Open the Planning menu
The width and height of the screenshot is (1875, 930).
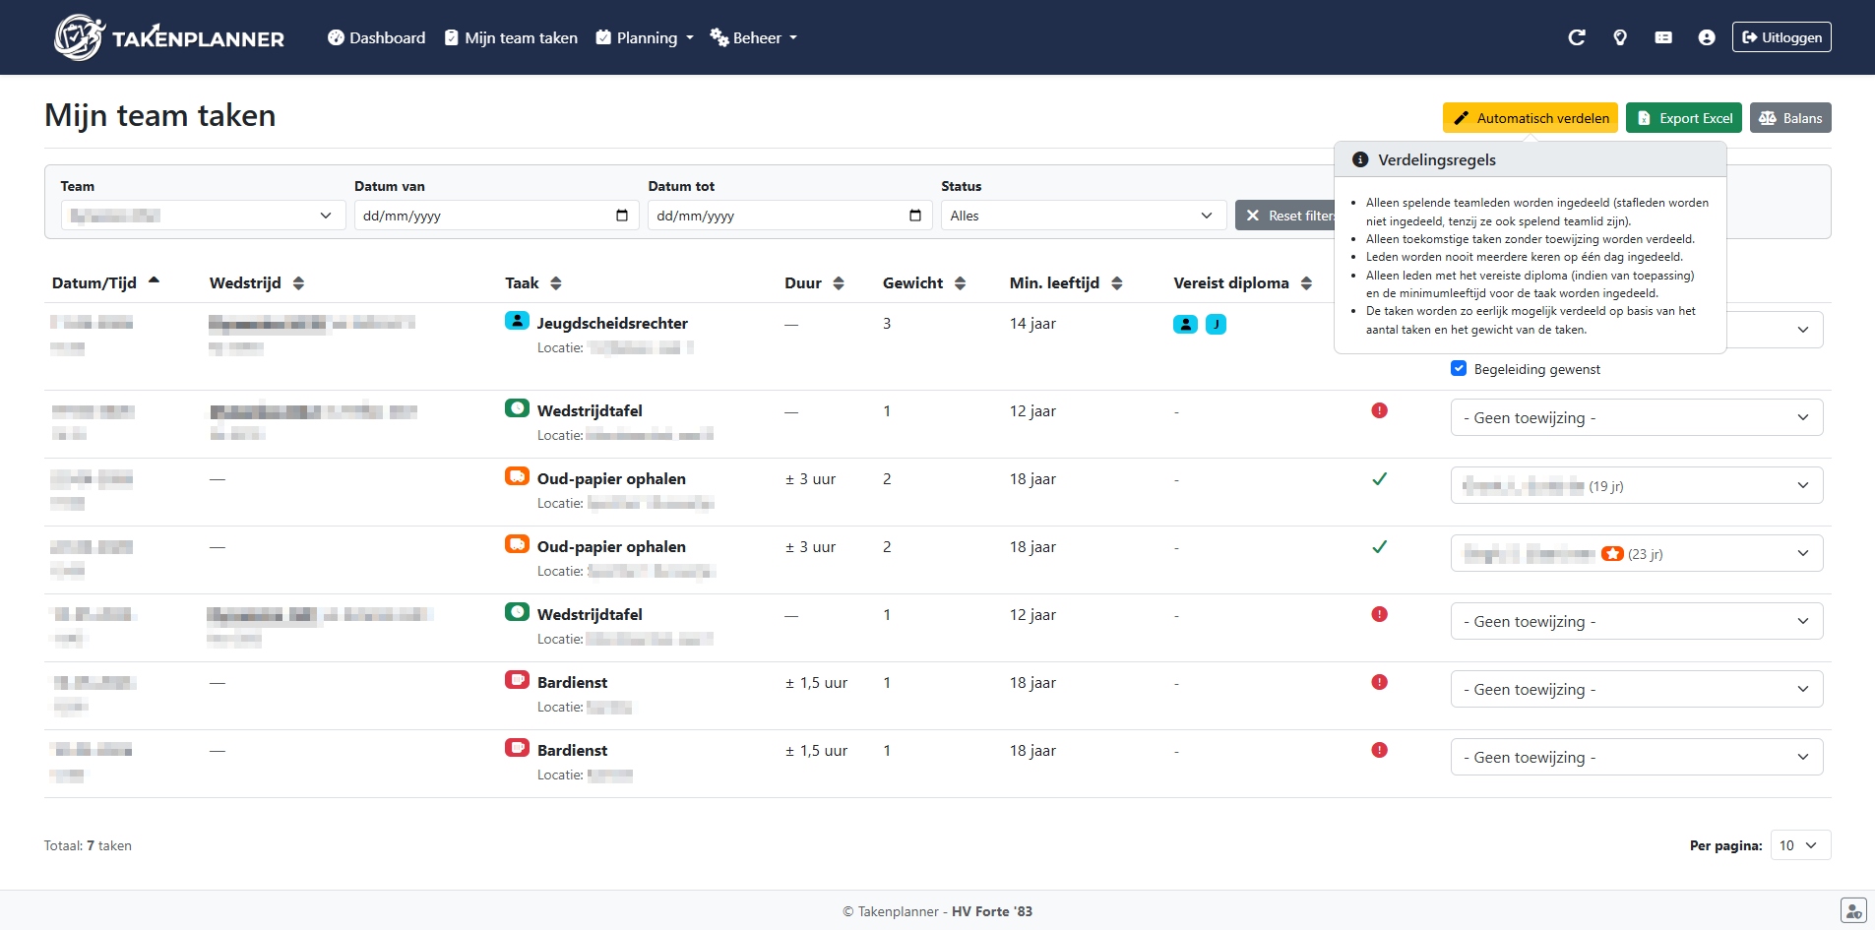(x=646, y=38)
